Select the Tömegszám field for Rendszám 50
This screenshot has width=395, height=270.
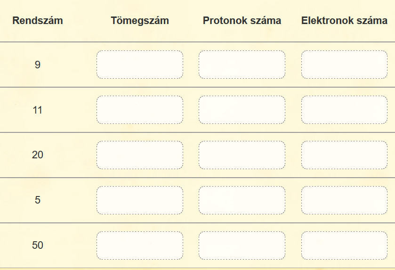pos(140,245)
